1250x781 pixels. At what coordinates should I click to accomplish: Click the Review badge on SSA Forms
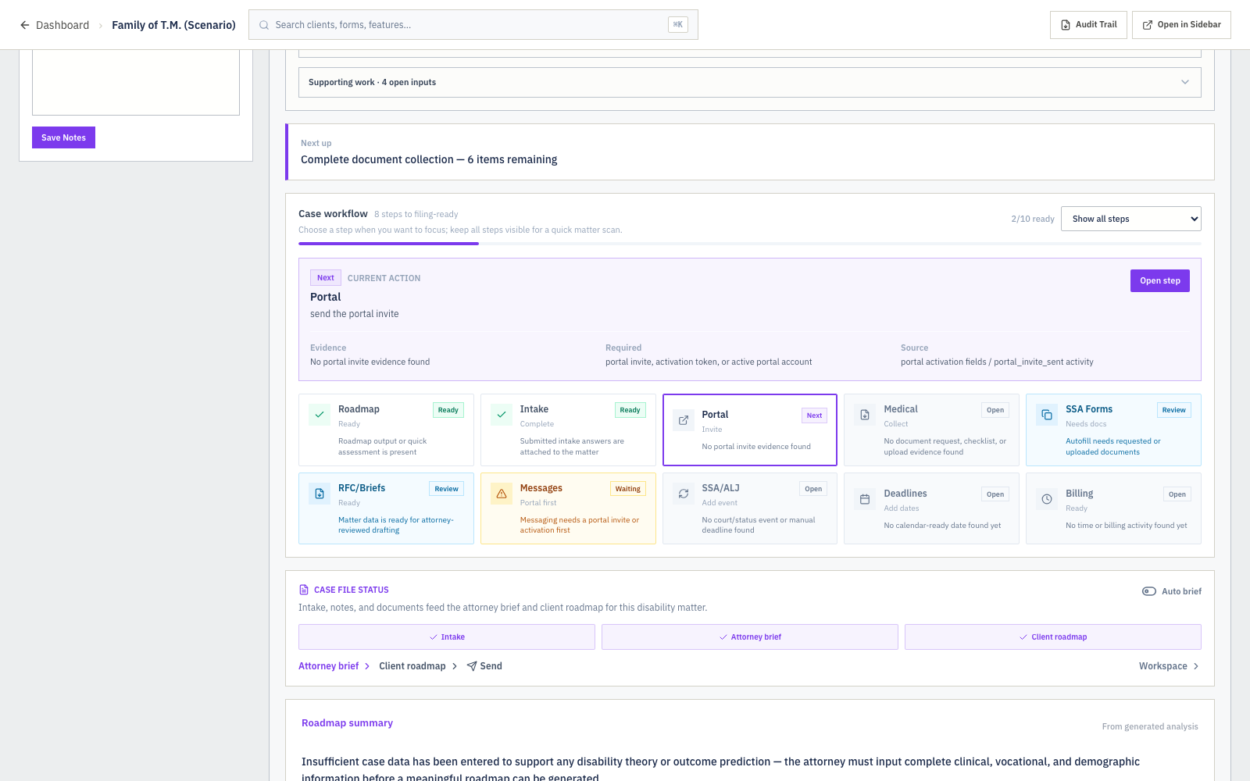[1173, 410]
